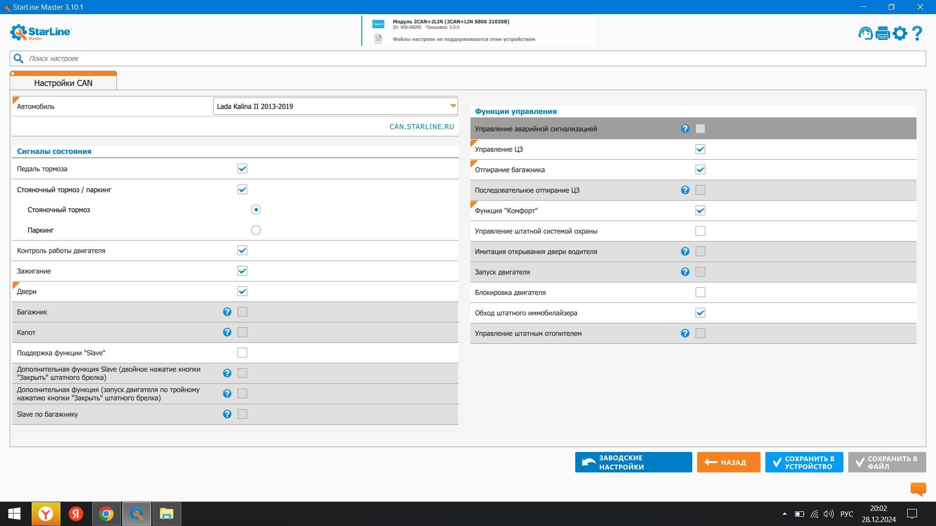
Task: Open the orange chat bubble icon
Action: (x=918, y=488)
